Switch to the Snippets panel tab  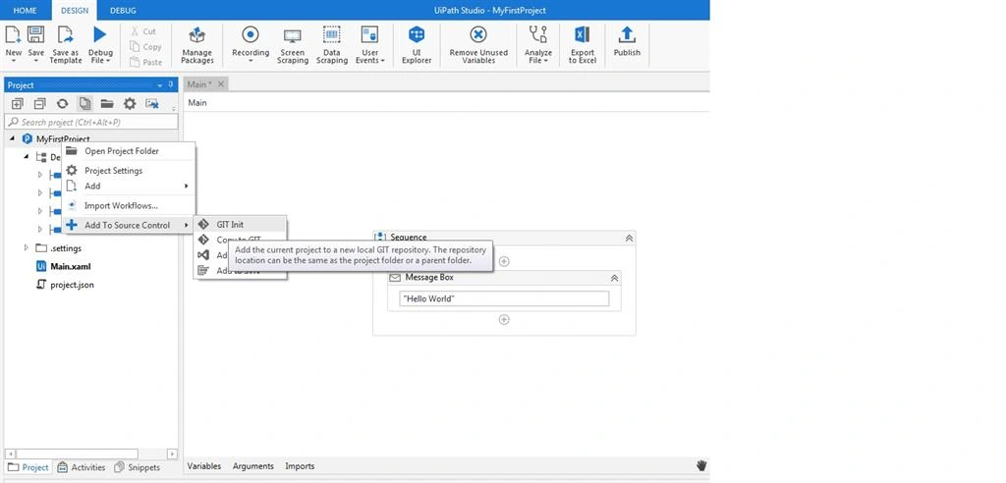click(138, 467)
